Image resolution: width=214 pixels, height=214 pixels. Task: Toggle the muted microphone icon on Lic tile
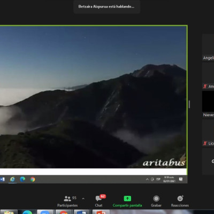pyautogui.click(x=205, y=143)
